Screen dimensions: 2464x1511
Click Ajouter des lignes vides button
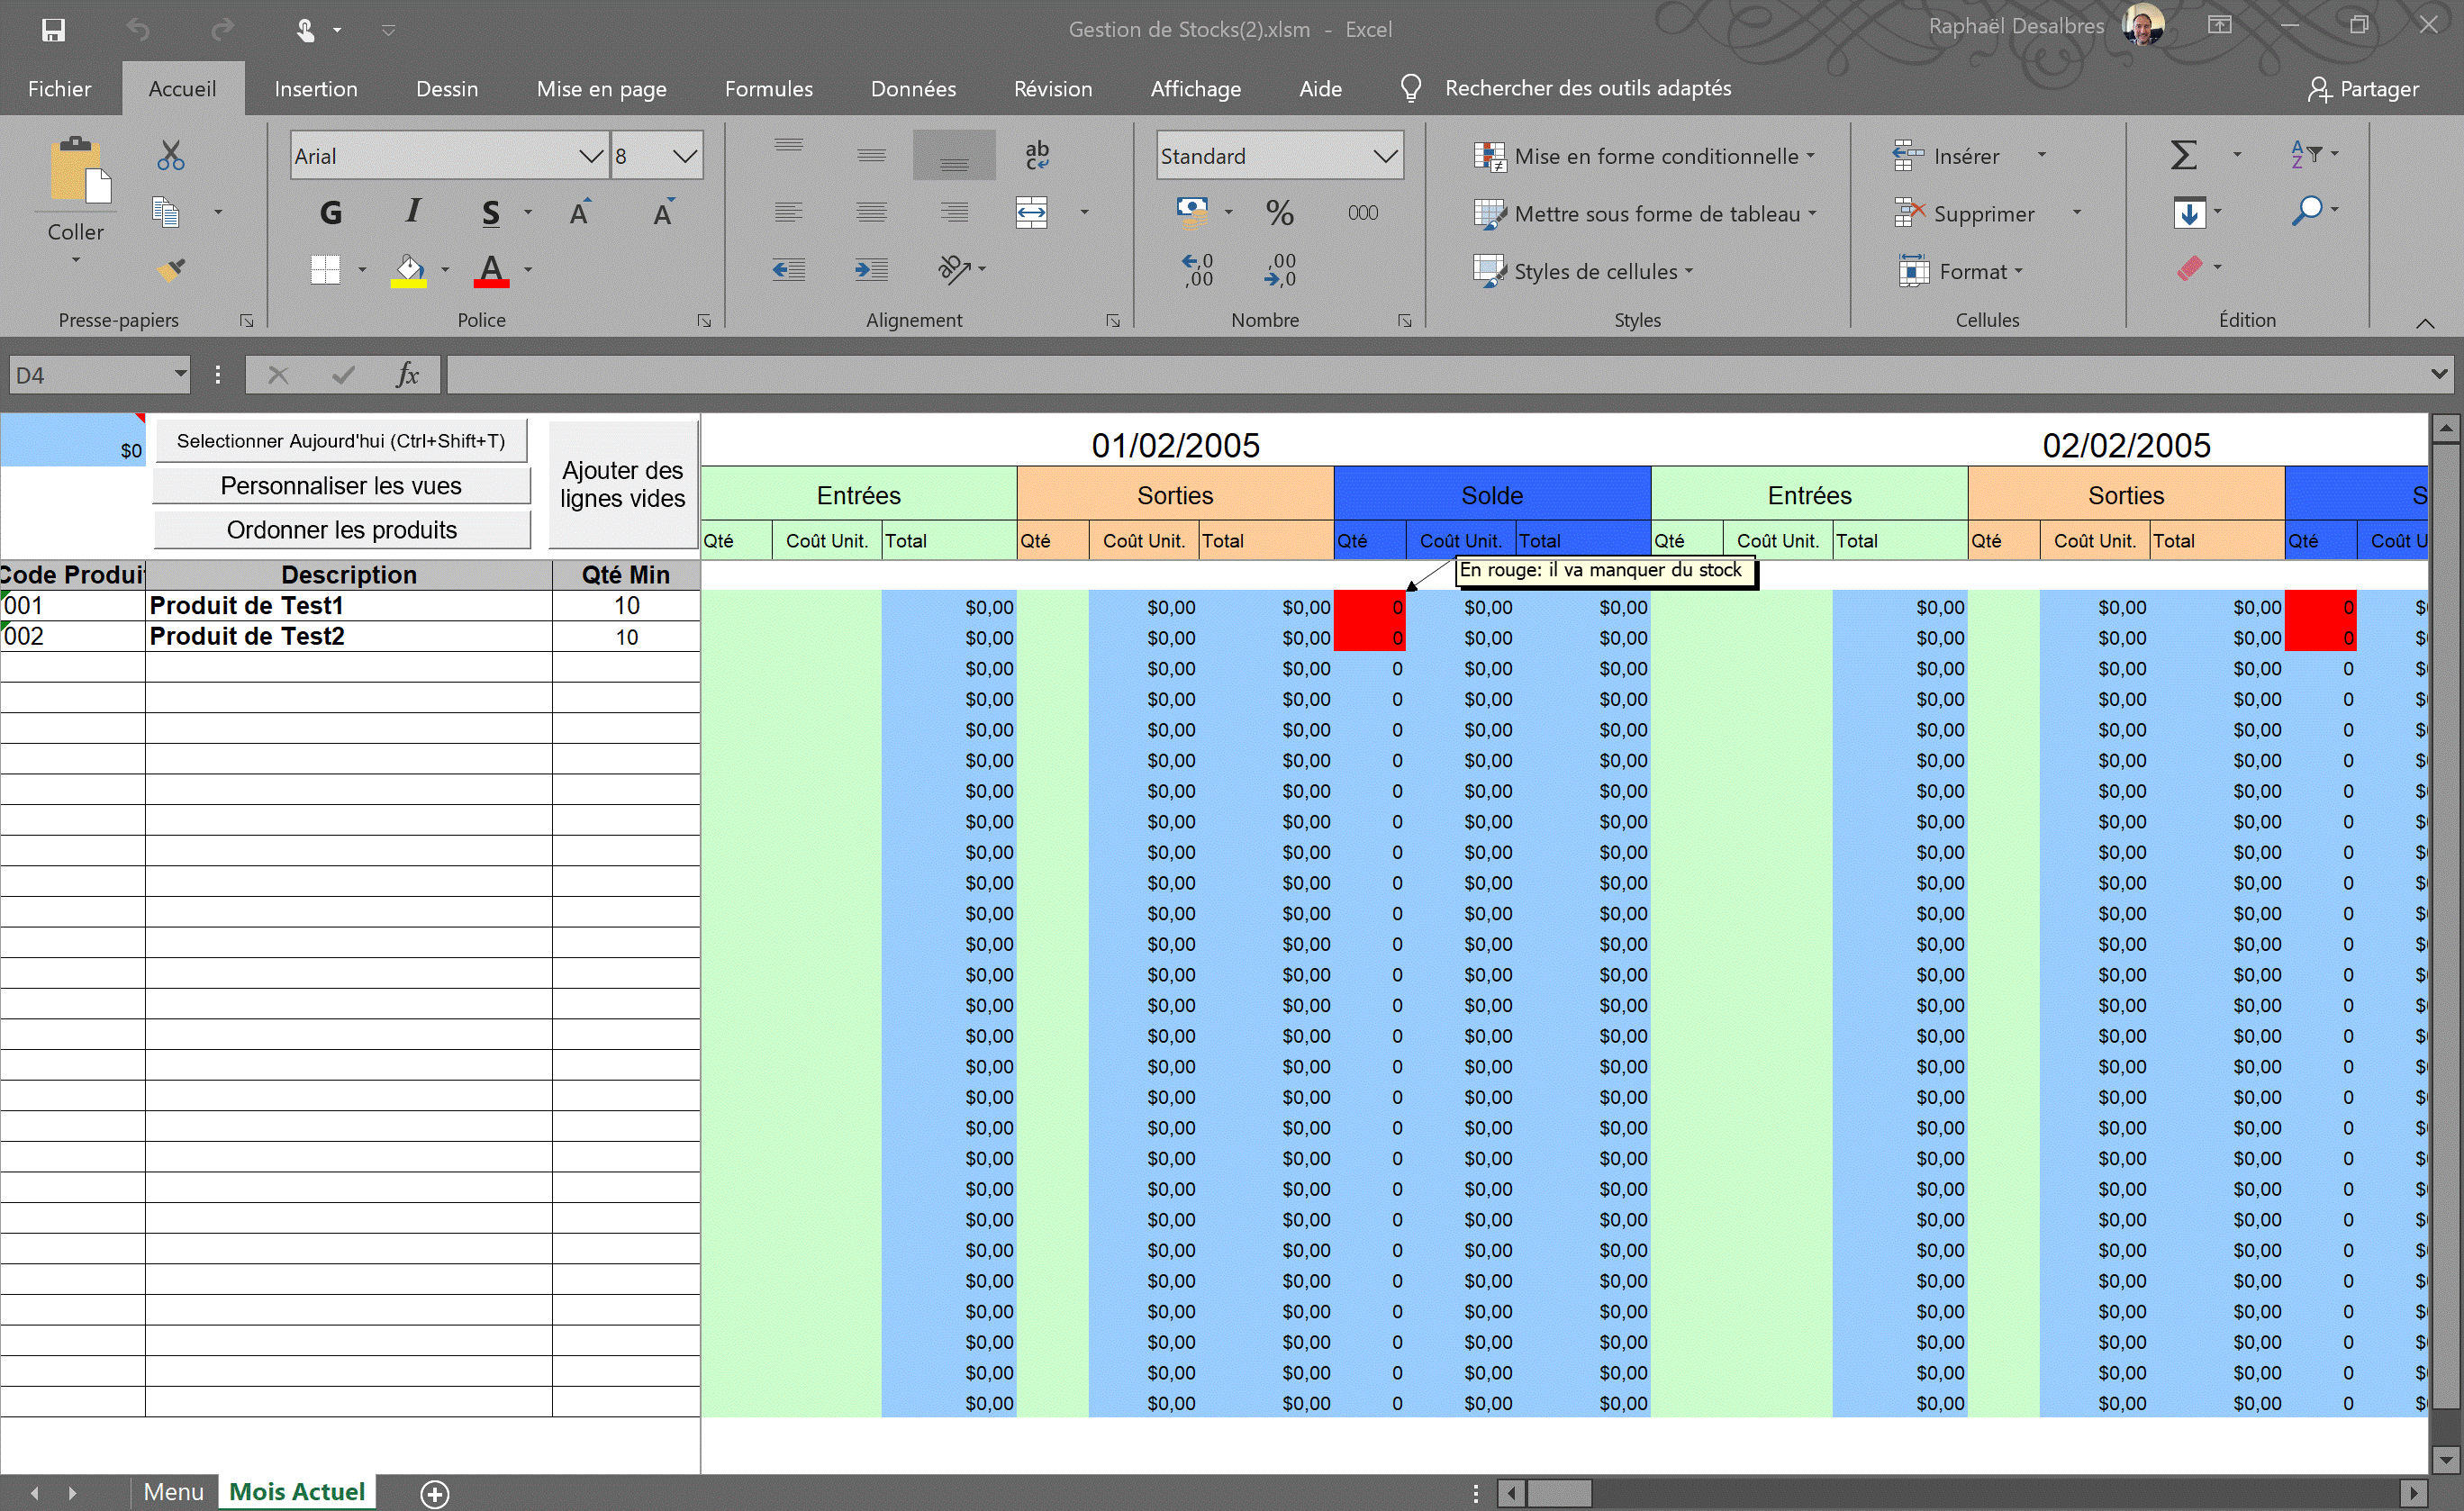(x=622, y=484)
